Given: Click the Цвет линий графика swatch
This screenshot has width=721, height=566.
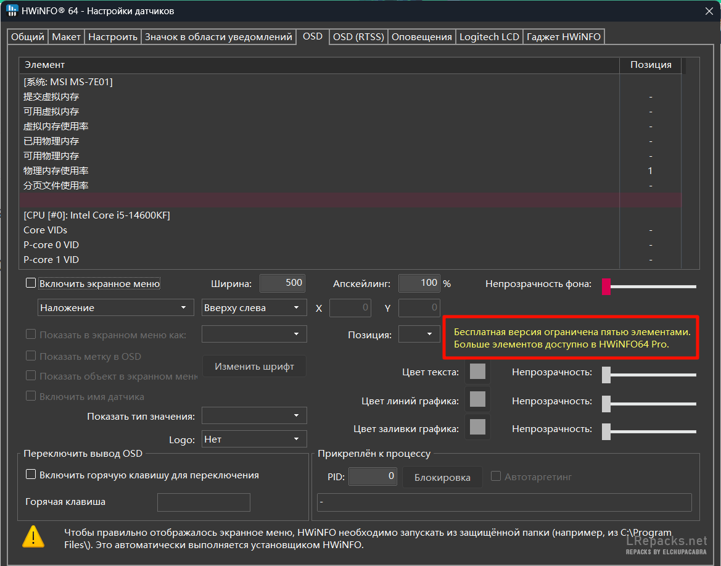Looking at the screenshot, I should pos(478,399).
